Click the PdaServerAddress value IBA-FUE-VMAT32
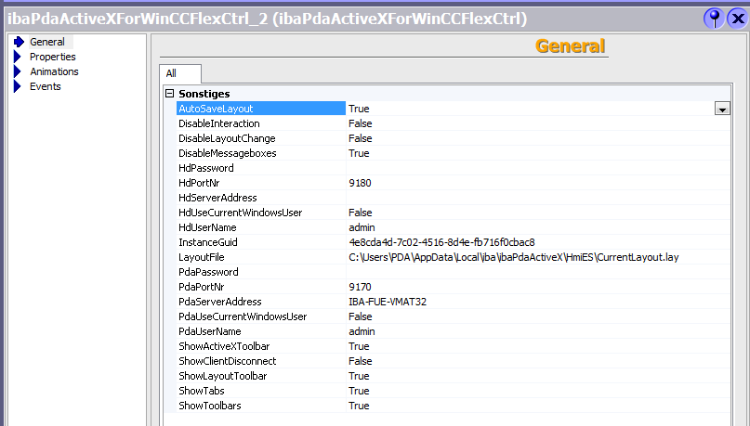Screen dimensions: 750x426 pyautogui.click(x=388, y=302)
